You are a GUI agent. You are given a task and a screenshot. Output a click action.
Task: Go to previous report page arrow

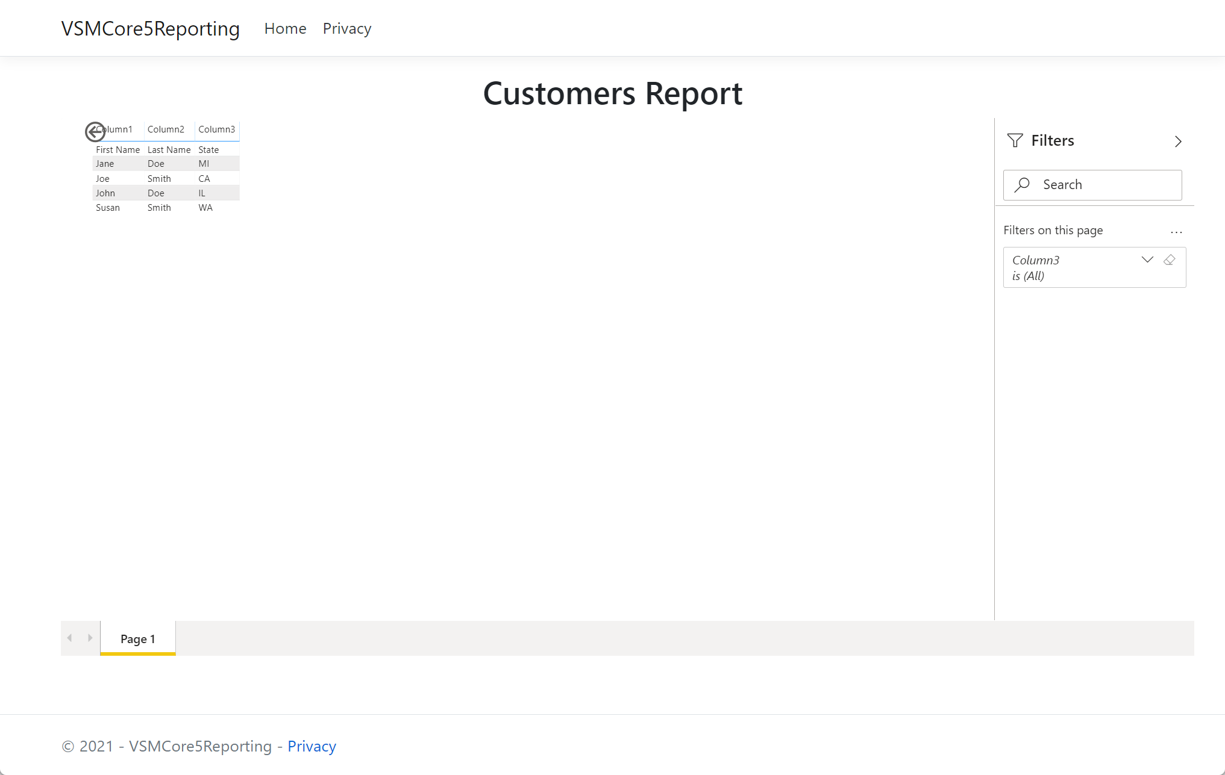[70, 638]
